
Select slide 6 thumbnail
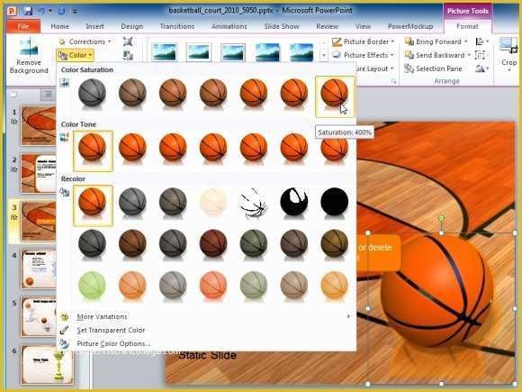(x=48, y=365)
